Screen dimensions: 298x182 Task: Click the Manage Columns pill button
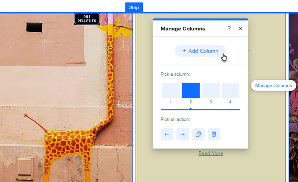pos(273,86)
